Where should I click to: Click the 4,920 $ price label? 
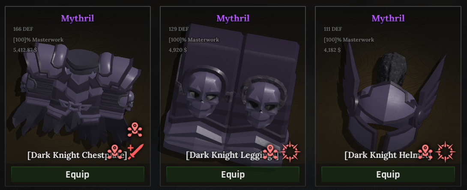point(177,50)
